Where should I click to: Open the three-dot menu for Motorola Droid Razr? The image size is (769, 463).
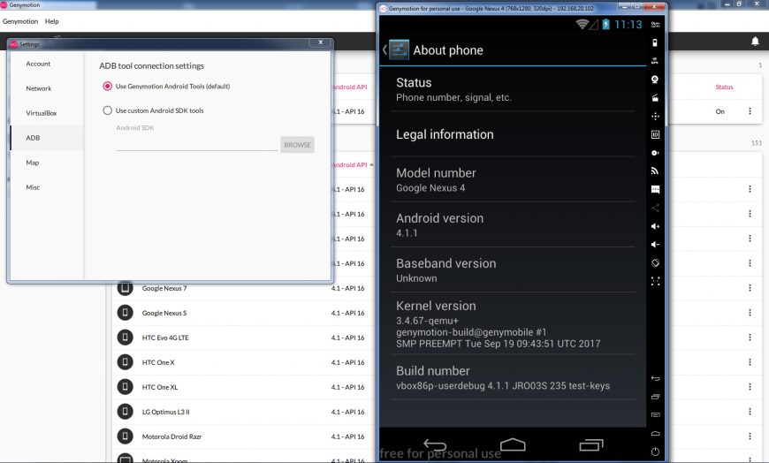point(750,436)
